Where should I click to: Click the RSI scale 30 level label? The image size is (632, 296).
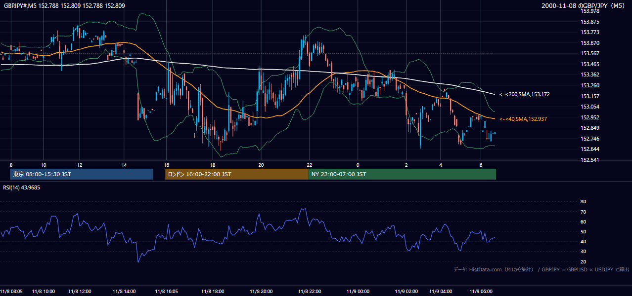click(583, 251)
